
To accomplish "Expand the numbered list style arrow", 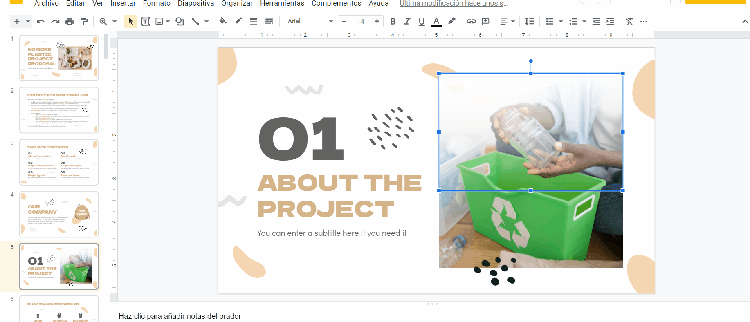I will coord(584,21).
